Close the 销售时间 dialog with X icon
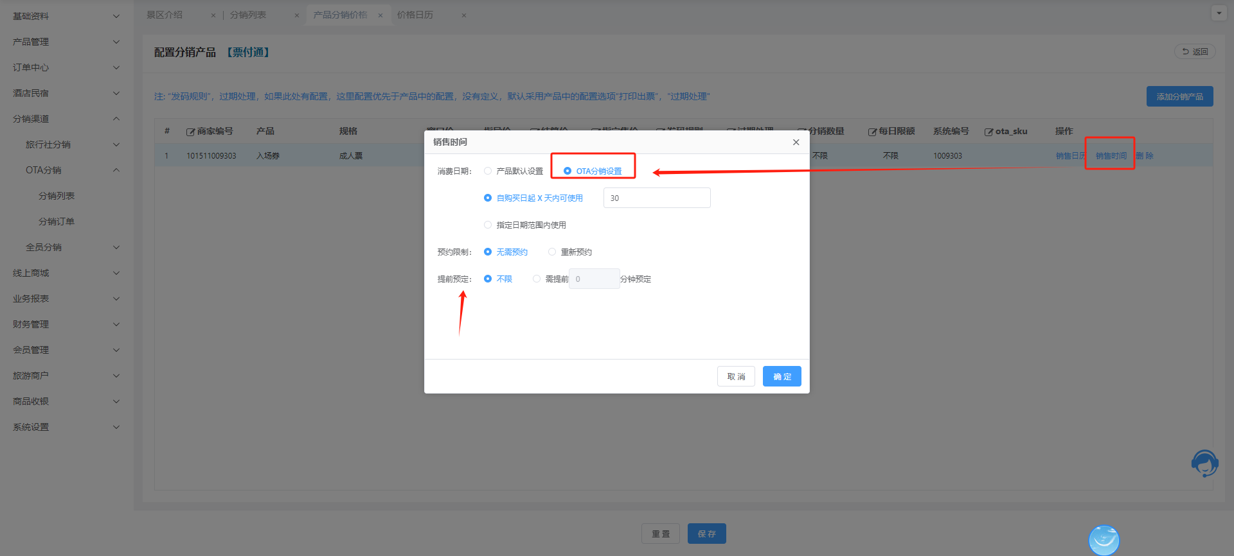Viewport: 1234px width, 556px height. (796, 143)
